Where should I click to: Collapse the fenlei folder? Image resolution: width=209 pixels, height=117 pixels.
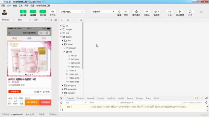(62, 44)
